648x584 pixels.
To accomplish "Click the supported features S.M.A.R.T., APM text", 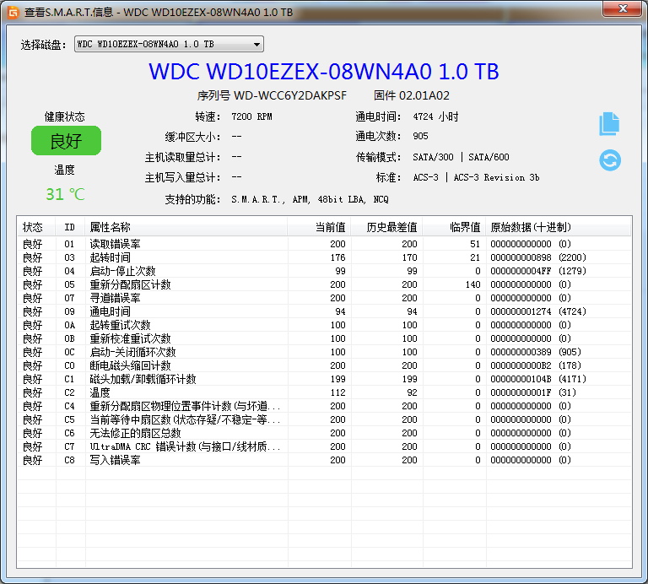I will (x=310, y=199).
